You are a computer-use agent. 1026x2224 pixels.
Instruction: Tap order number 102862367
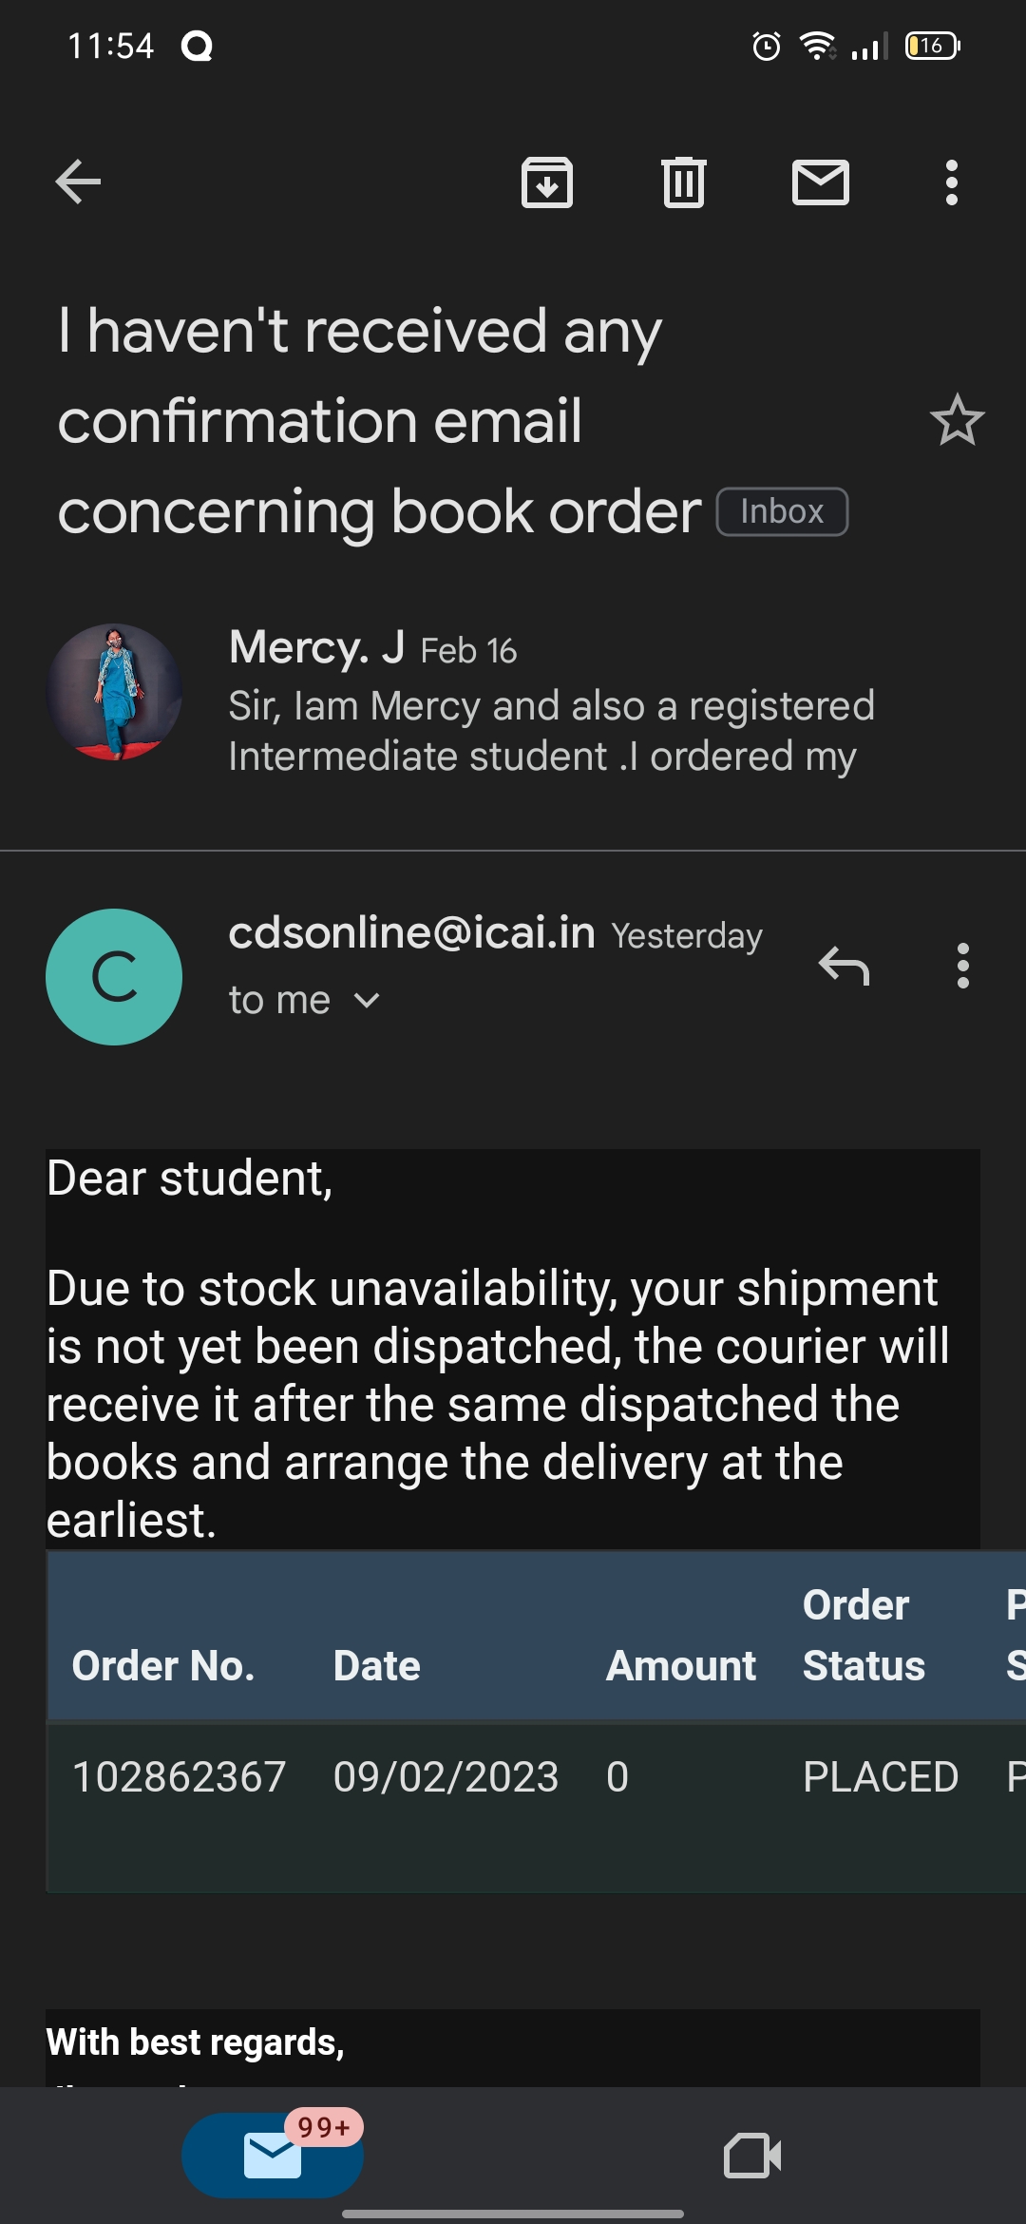(179, 1776)
